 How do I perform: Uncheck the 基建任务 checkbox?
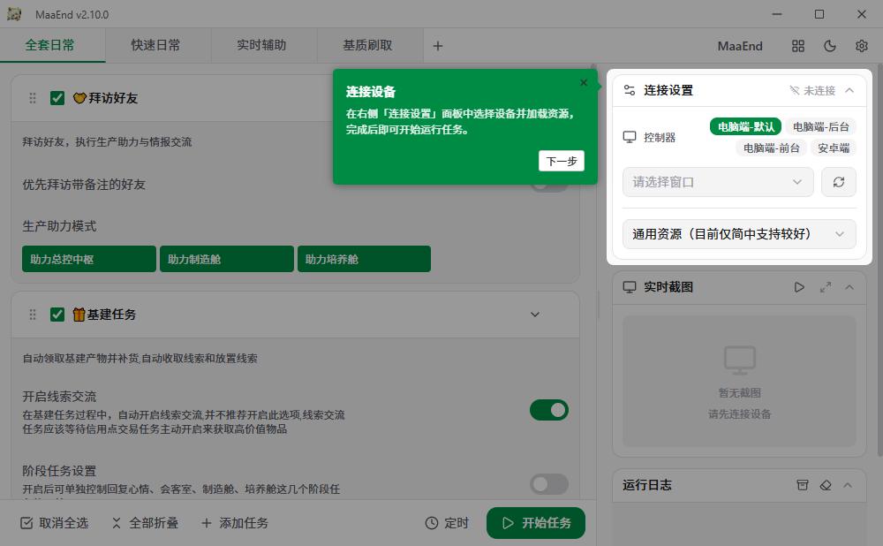pyautogui.click(x=57, y=315)
